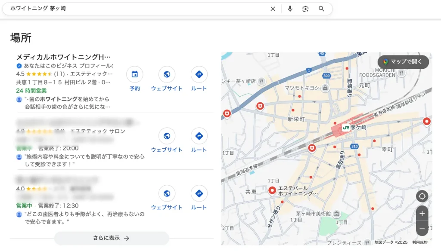Screen dimensions: 441x251
Task: Click the 幸町 label on the map
Action: tap(387, 150)
